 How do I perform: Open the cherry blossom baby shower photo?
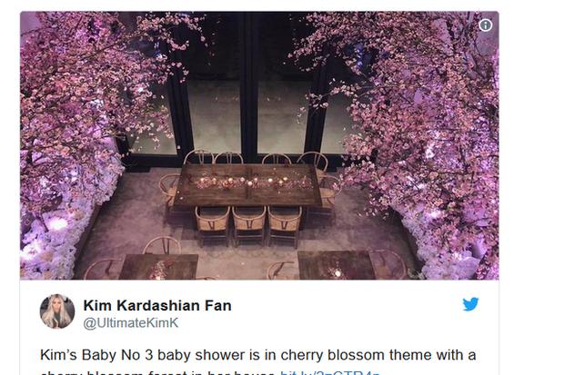click(259, 145)
